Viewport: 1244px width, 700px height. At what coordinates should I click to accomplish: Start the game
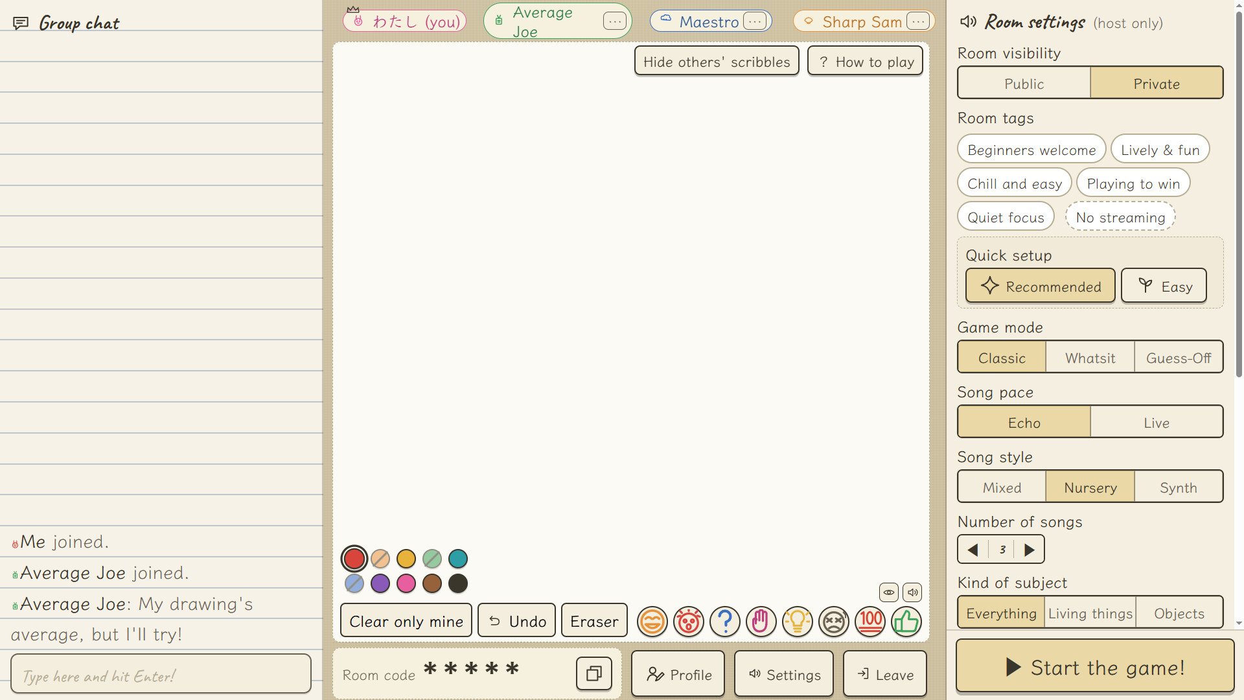pyautogui.click(x=1095, y=666)
